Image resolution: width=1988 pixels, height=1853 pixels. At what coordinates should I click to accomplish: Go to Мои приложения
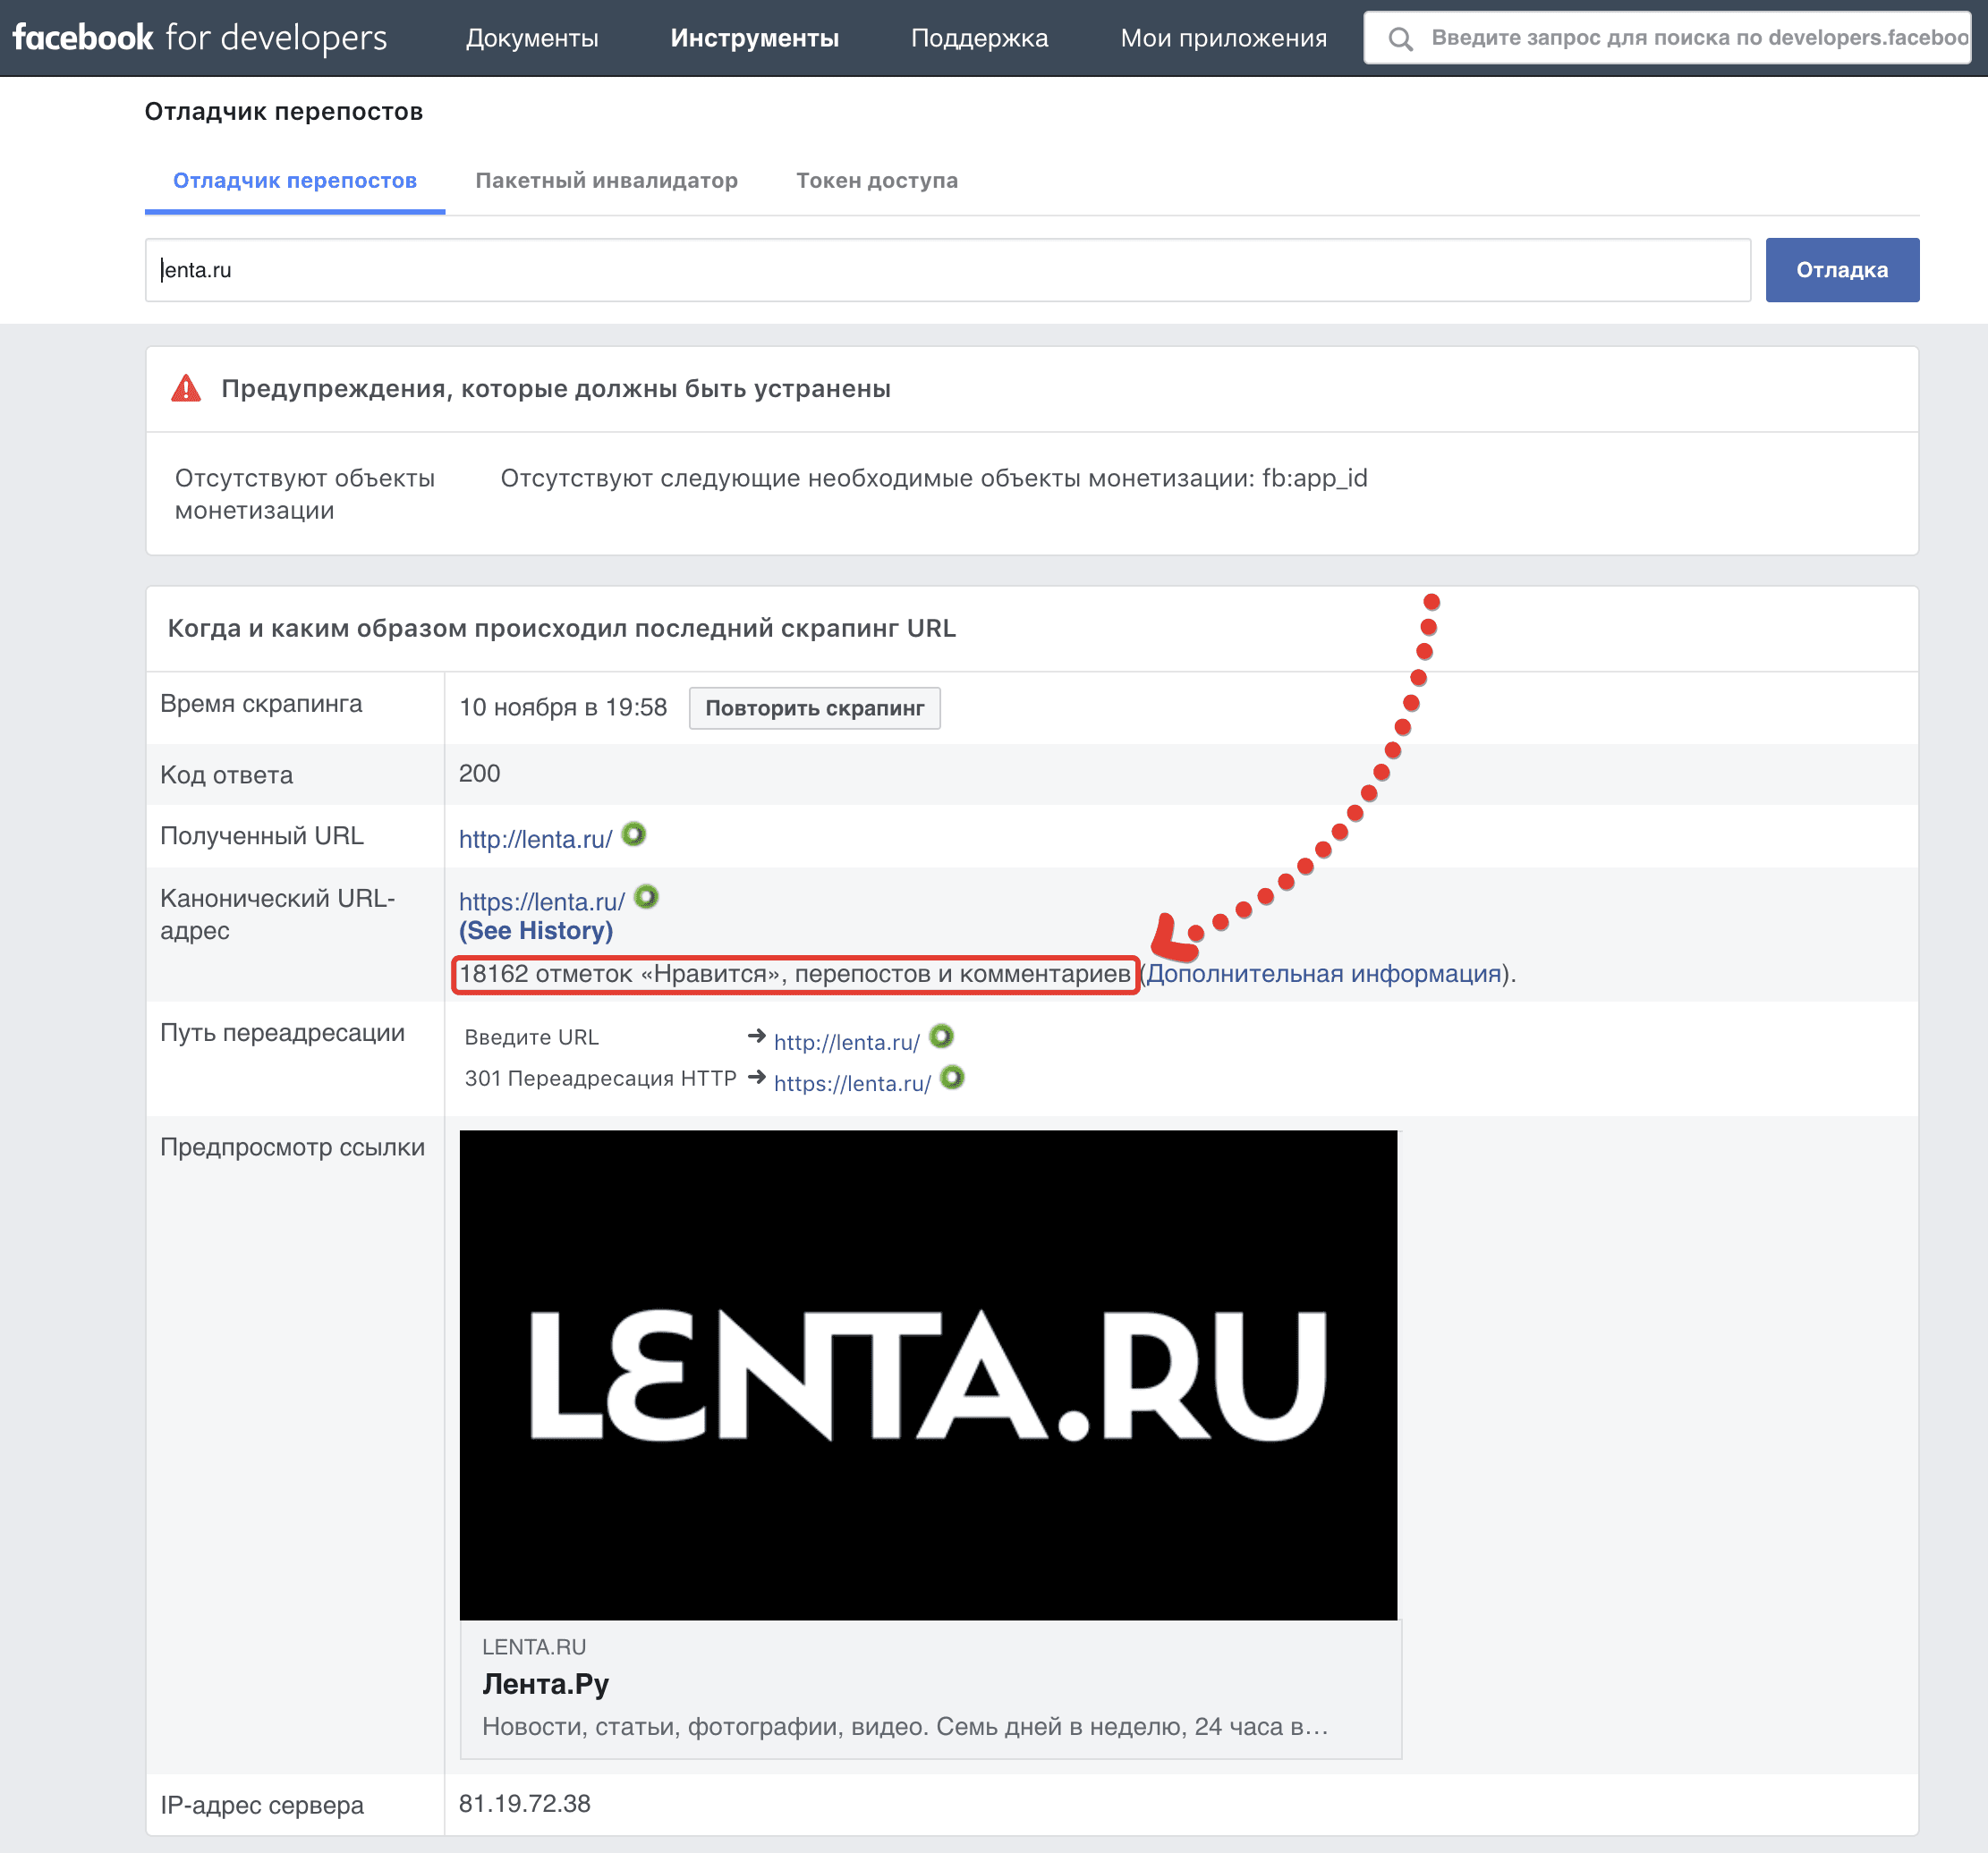(1223, 38)
